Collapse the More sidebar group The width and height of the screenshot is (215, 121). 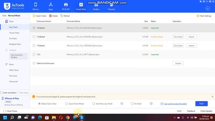point(9,64)
